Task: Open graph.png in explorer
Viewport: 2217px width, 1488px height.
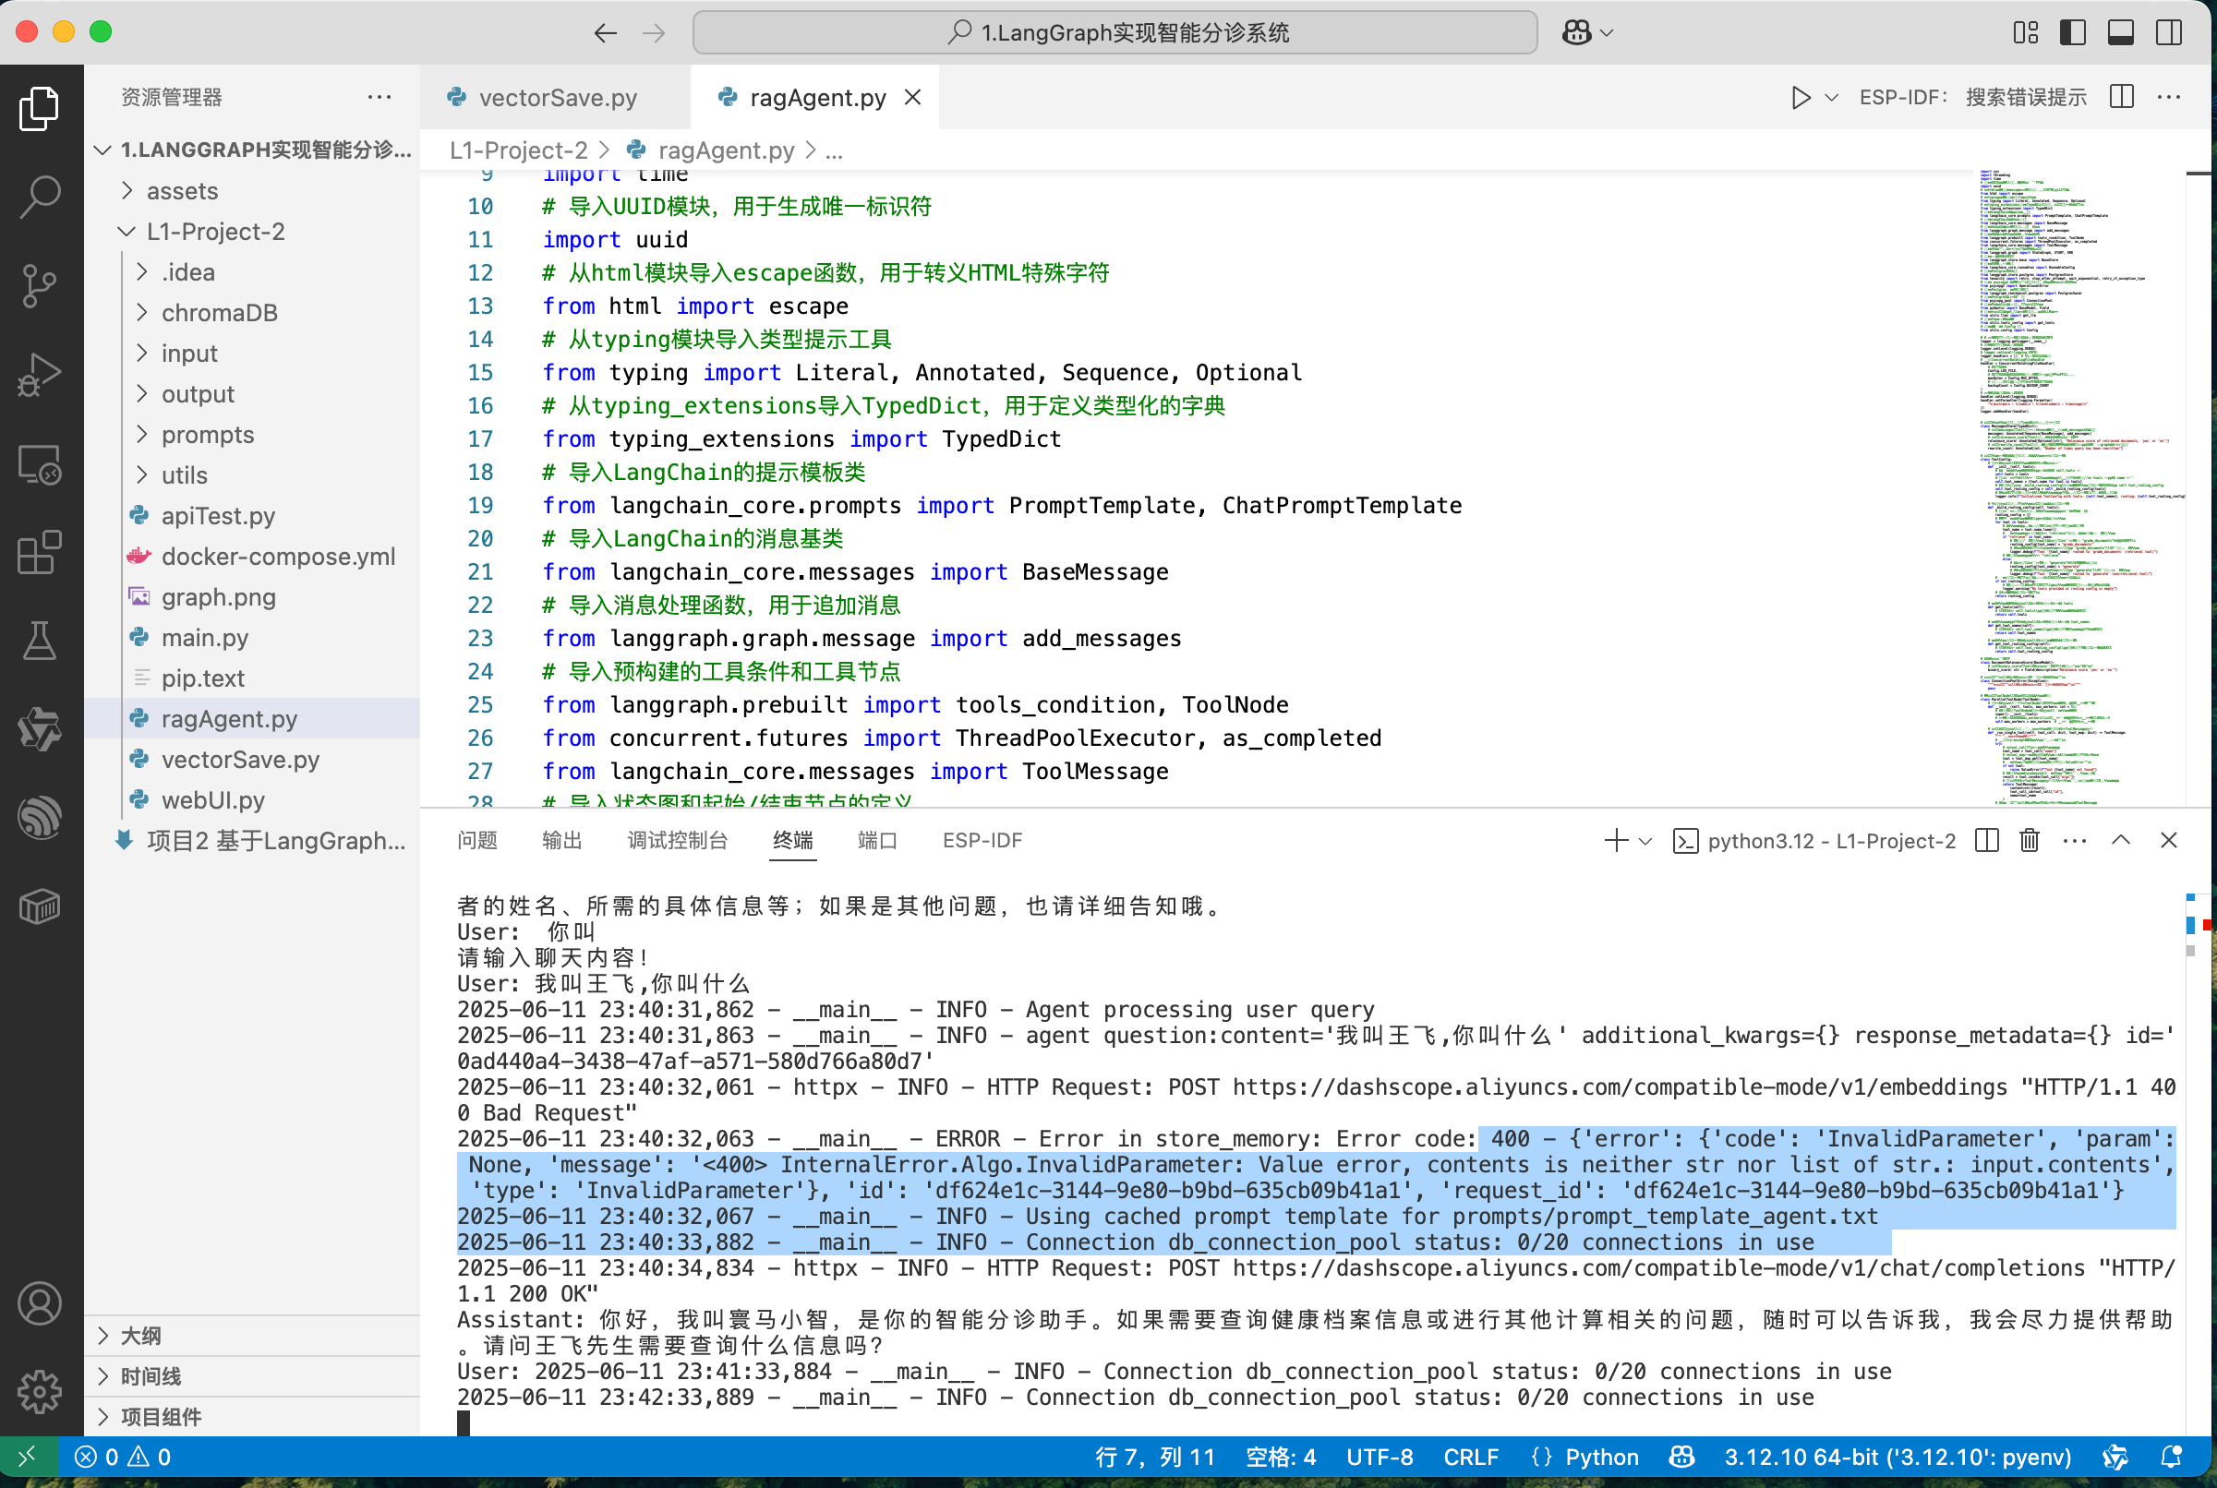Action: pyautogui.click(x=251, y=597)
